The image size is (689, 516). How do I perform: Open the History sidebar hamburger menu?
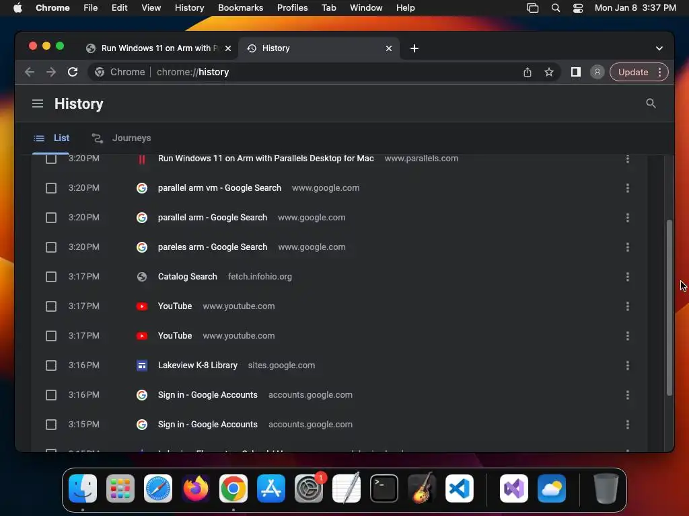point(38,103)
